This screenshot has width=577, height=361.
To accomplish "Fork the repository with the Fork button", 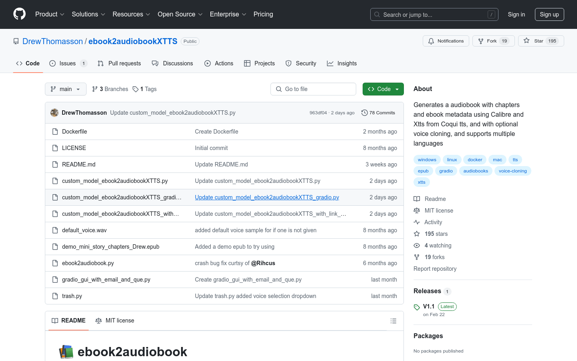I will pos(493,41).
